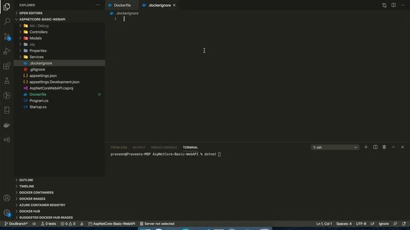Open the Search view in the activity bar
The height and width of the screenshot is (230, 410).
7,21
